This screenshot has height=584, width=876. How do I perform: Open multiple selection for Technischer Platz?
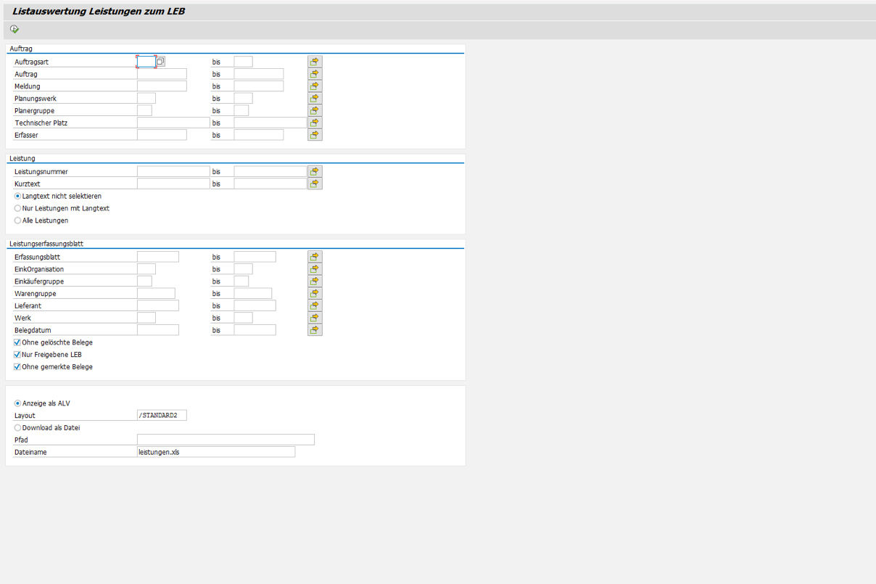pos(315,123)
